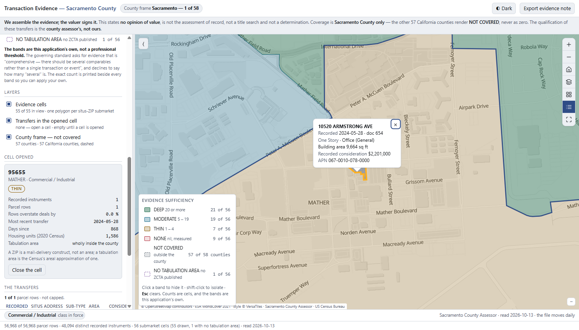This screenshot has height=330, width=579.
Task: Sort by SITUS ADDRESS column header
Action: click(47, 306)
